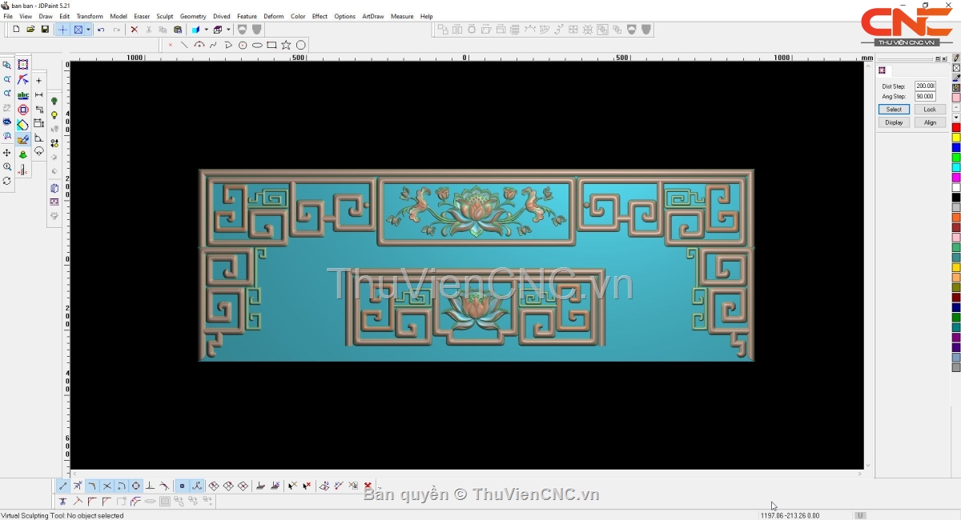Click the Undo arrow icon

[x=101, y=30]
